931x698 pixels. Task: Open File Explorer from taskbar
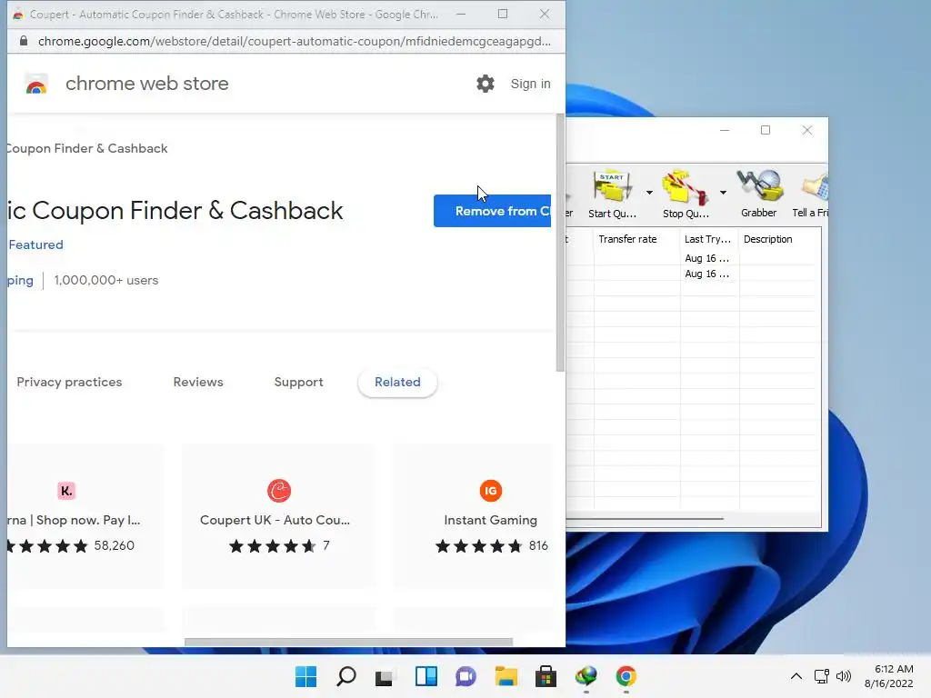(506, 676)
